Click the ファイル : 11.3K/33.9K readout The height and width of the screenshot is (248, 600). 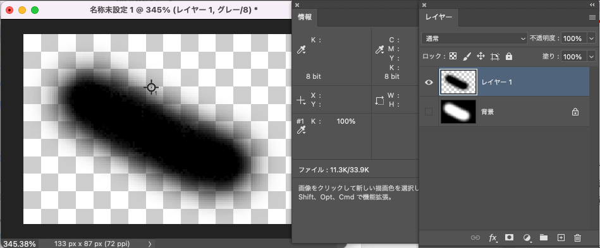pyautogui.click(x=334, y=169)
